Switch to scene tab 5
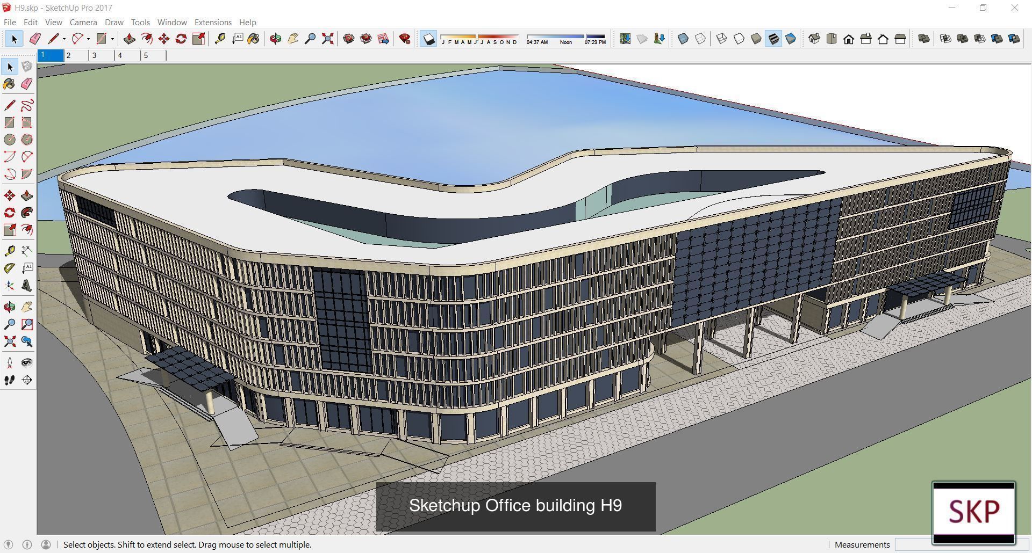The image size is (1032, 553). pos(153,55)
